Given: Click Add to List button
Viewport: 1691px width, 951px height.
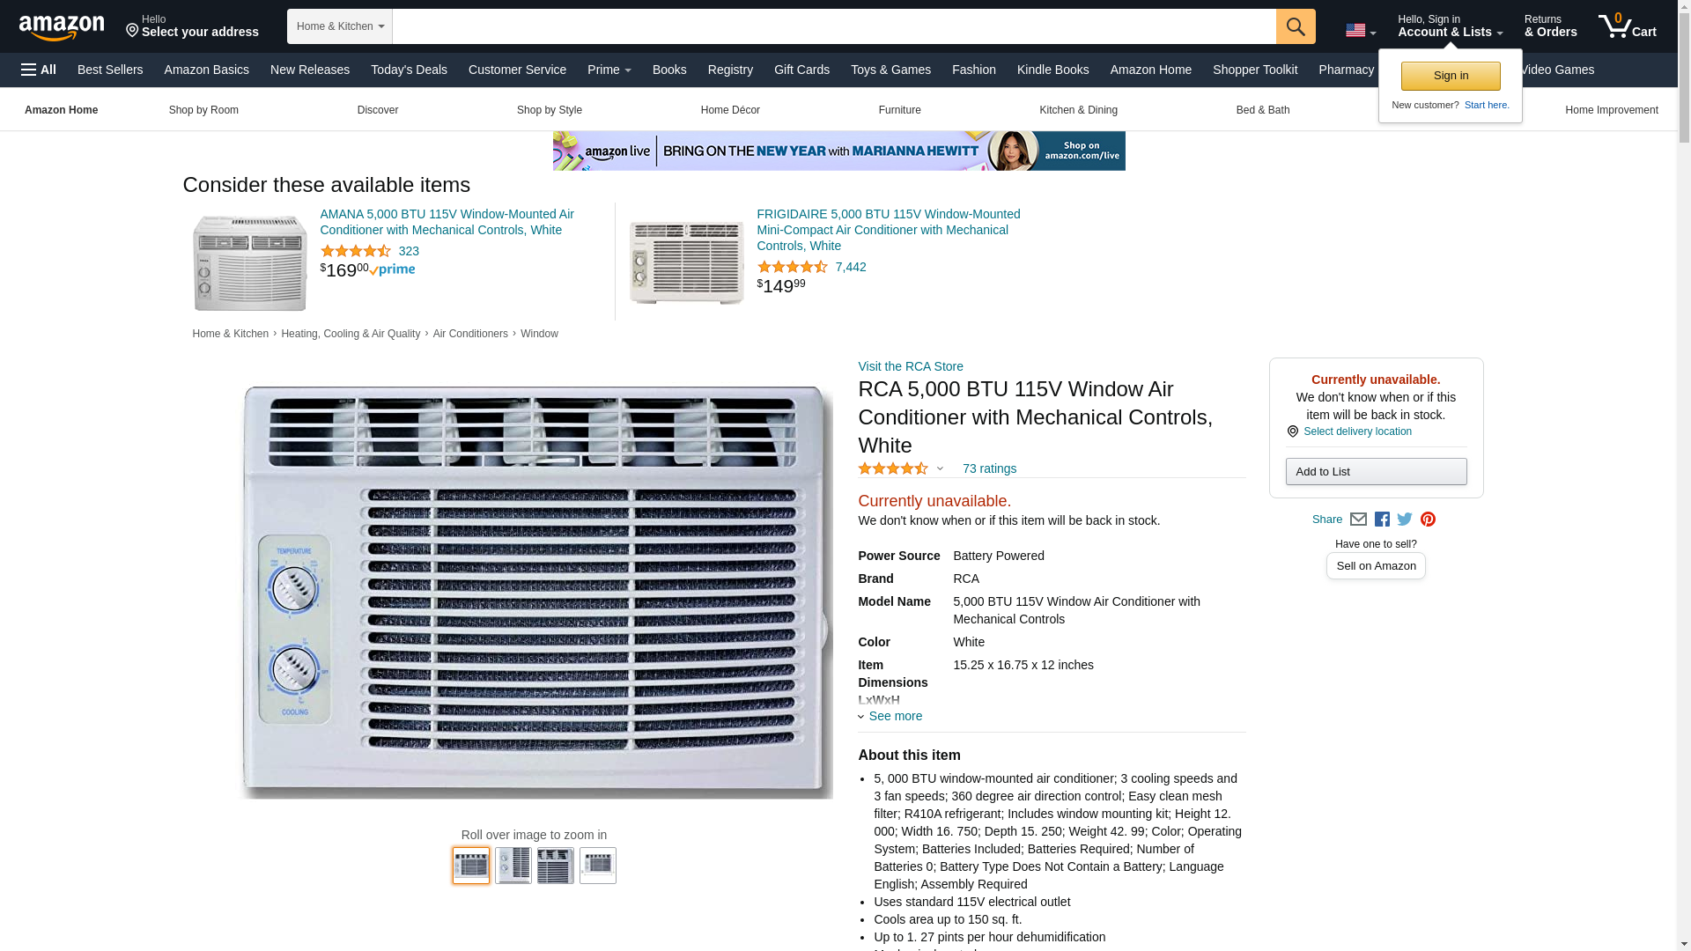Looking at the screenshot, I should (x=1376, y=472).
